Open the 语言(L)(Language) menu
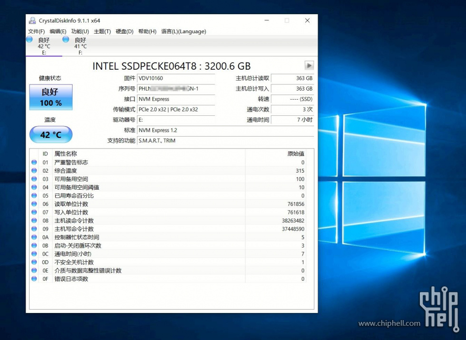 pos(184,31)
